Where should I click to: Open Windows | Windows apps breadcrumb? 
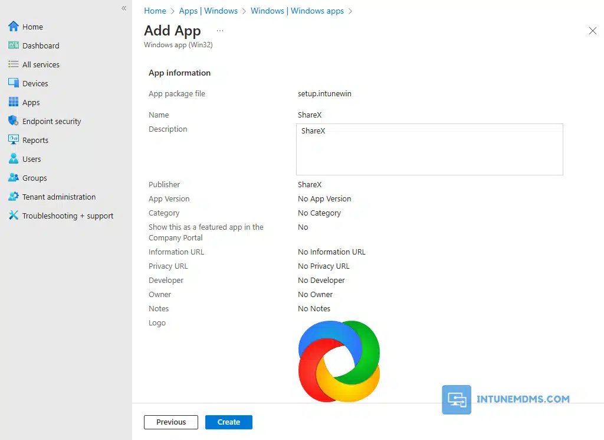point(297,11)
